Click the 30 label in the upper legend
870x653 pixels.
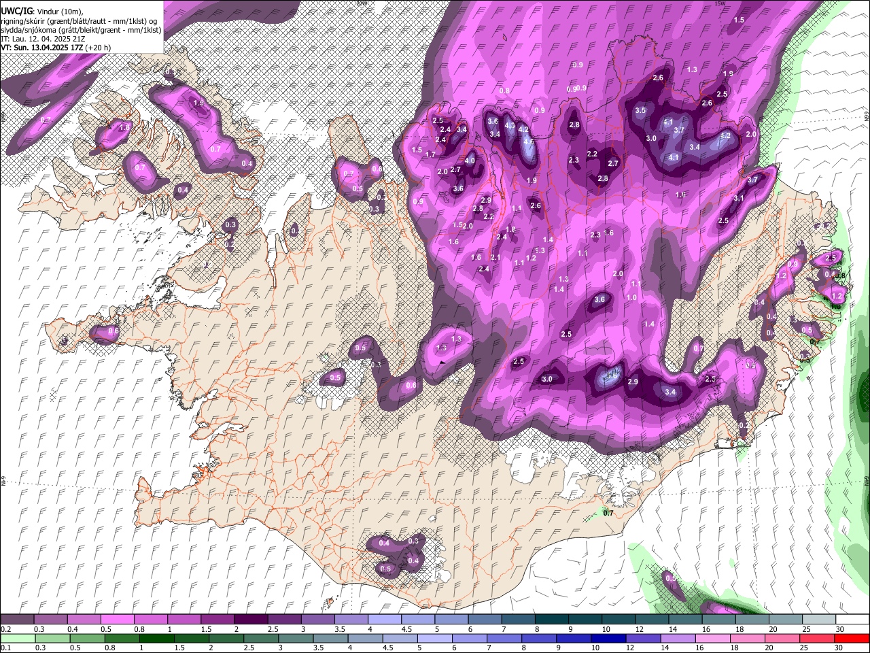click(x=841, y=629)
